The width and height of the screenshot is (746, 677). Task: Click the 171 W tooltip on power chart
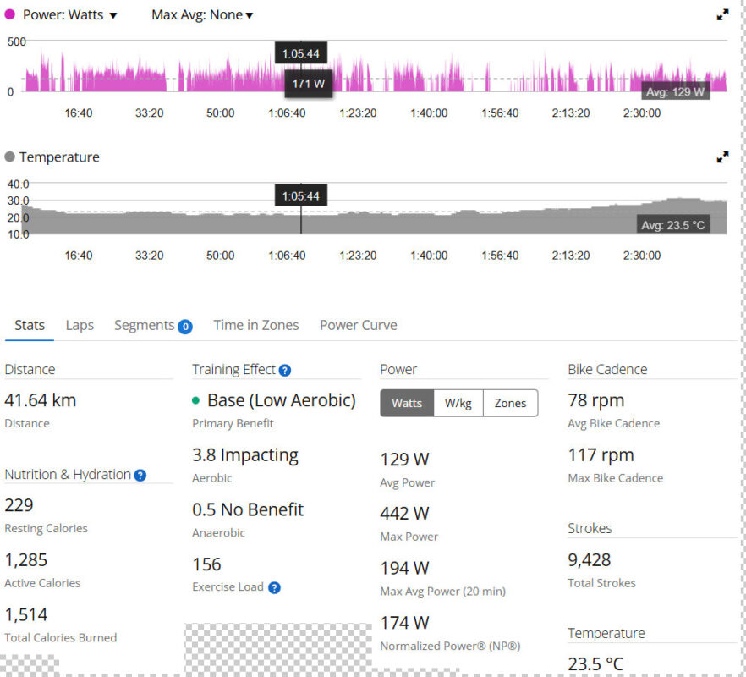tap(308, 84)
